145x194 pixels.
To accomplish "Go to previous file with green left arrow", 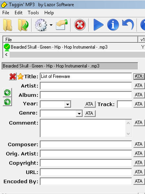I will click(7, 92).
